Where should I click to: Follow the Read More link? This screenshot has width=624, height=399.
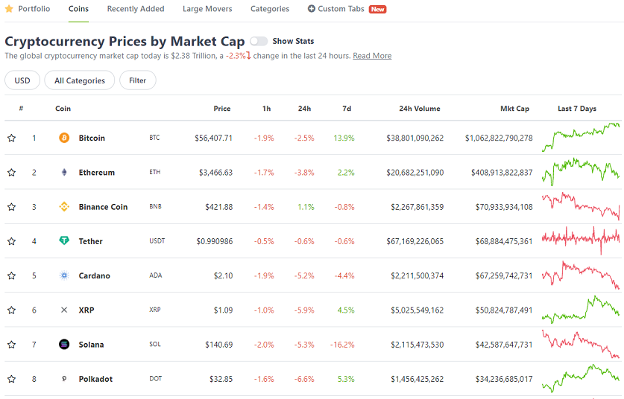click(x=372, y=56)
